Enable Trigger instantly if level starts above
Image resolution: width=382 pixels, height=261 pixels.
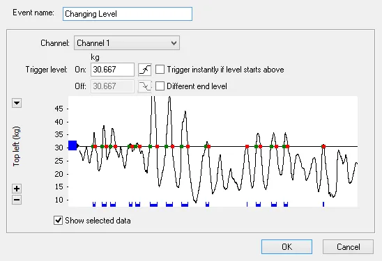[x=160, y=70]
